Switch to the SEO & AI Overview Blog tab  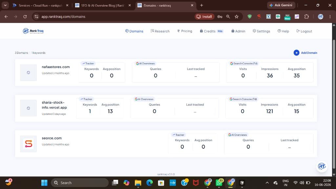point(102,5)
